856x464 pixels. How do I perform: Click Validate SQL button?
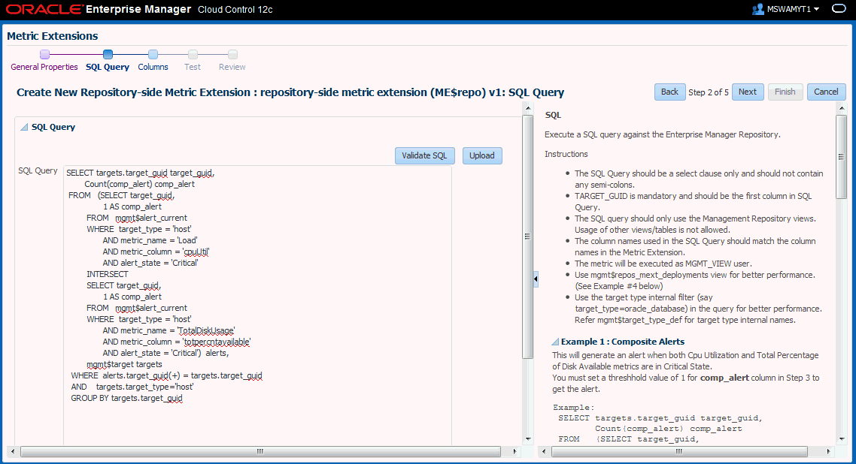click(x=425, y=155)
